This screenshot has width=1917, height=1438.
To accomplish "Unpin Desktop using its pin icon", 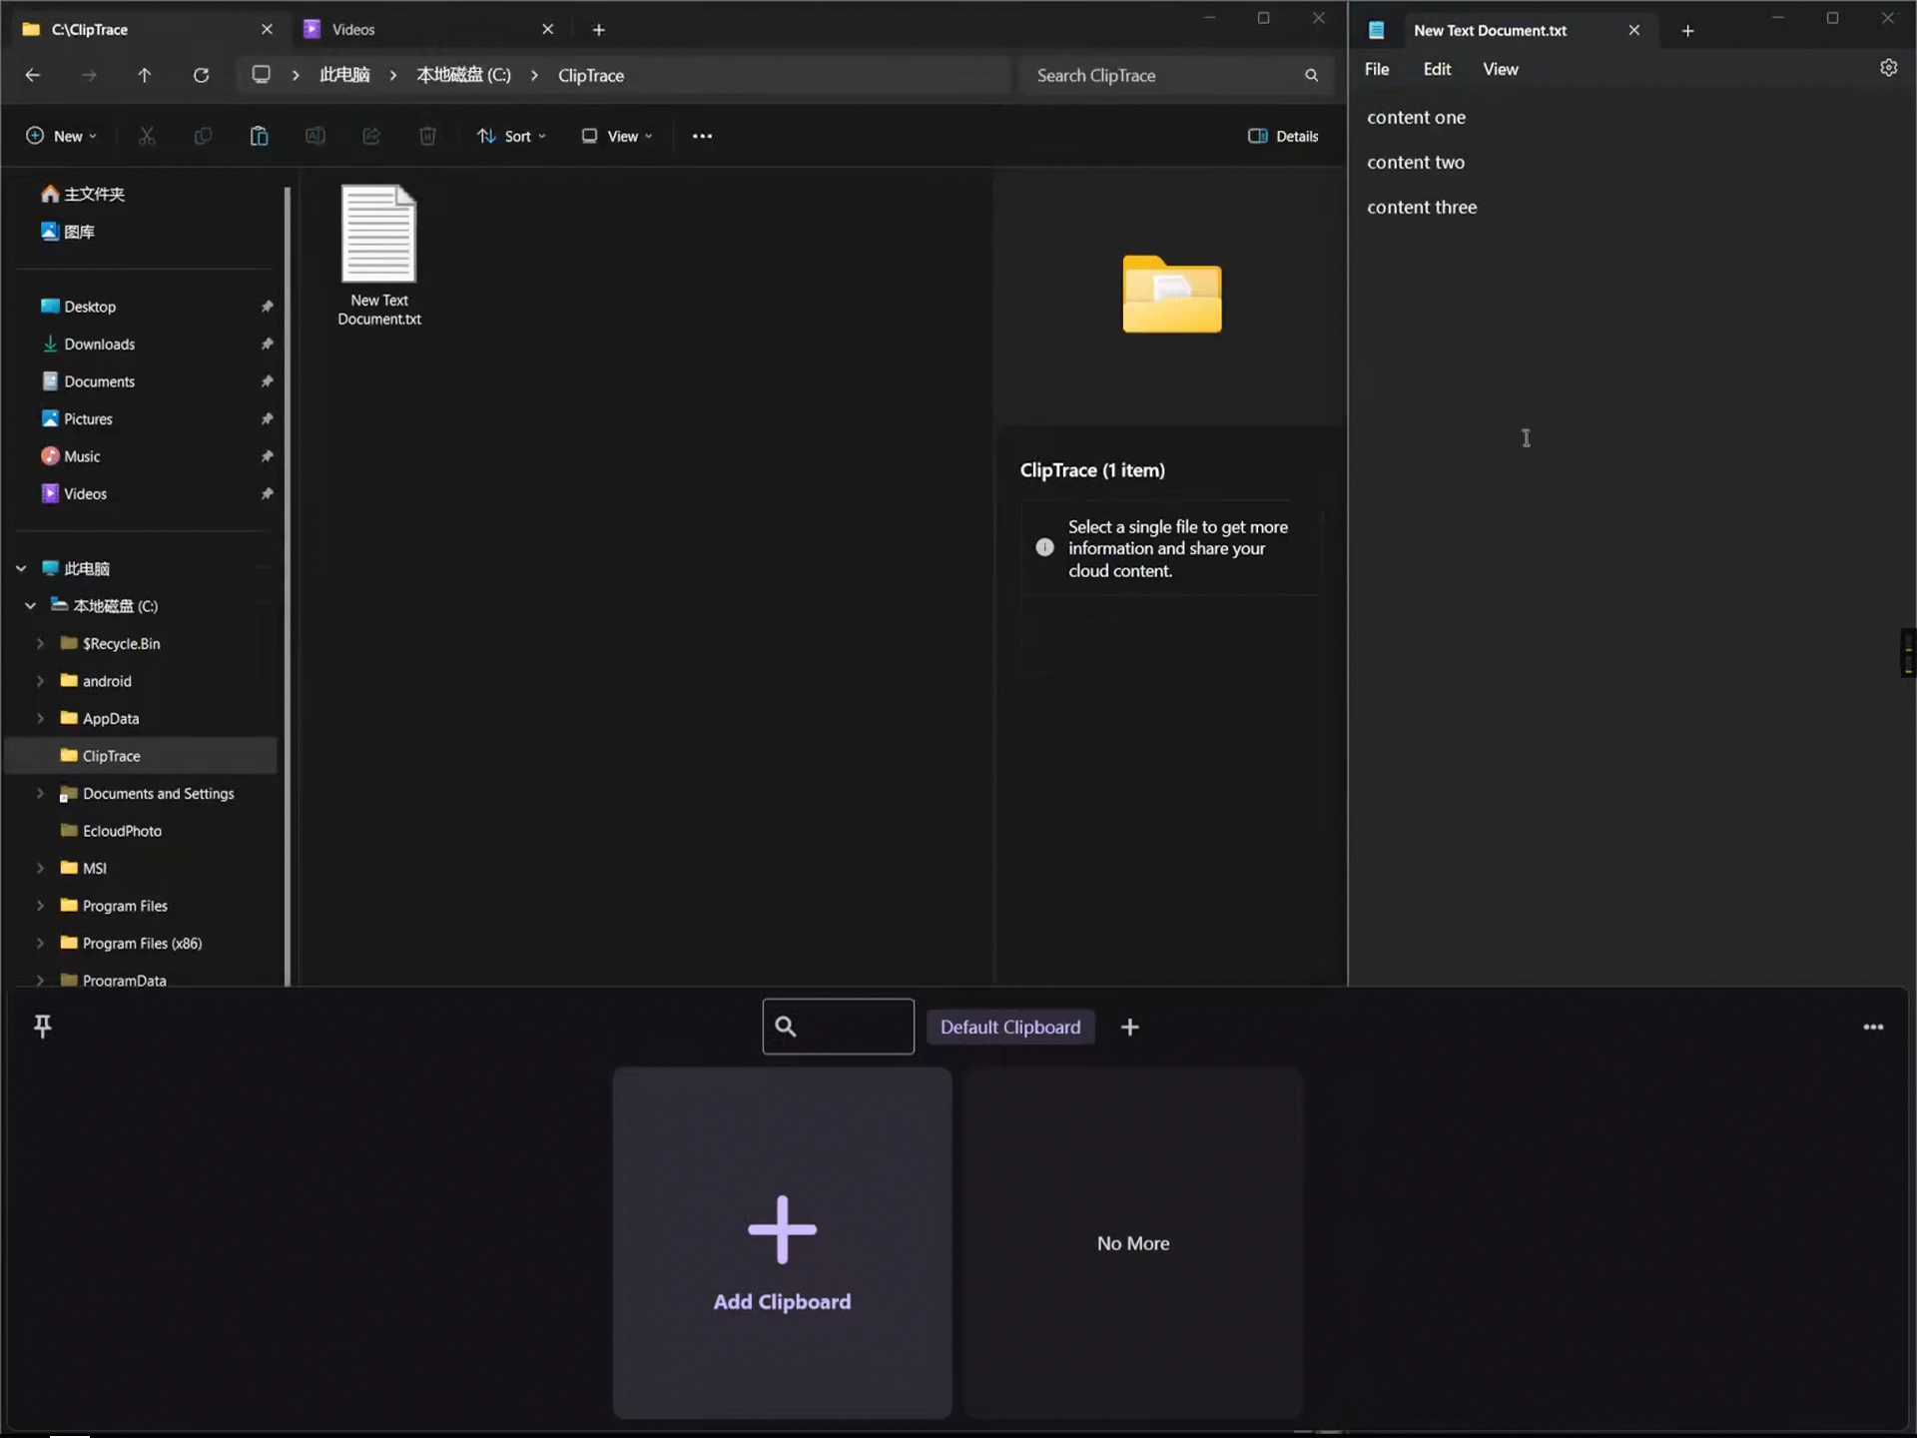I will point(267,307).
